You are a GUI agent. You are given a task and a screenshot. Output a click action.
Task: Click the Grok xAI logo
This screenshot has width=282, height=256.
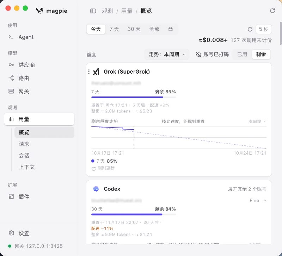[x=96, y=72]
